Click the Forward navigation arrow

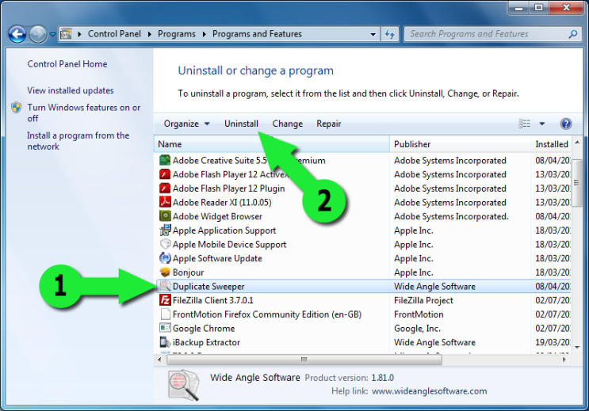tap(38, 34)
